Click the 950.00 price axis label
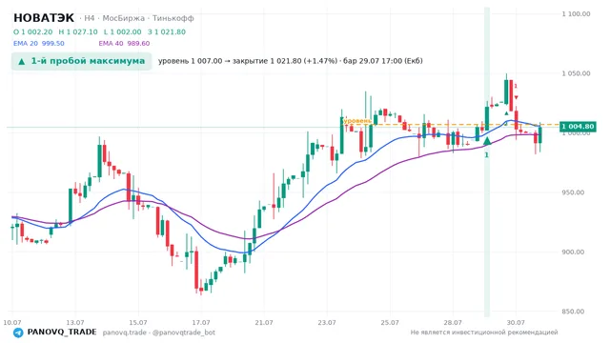 point(573,192)
